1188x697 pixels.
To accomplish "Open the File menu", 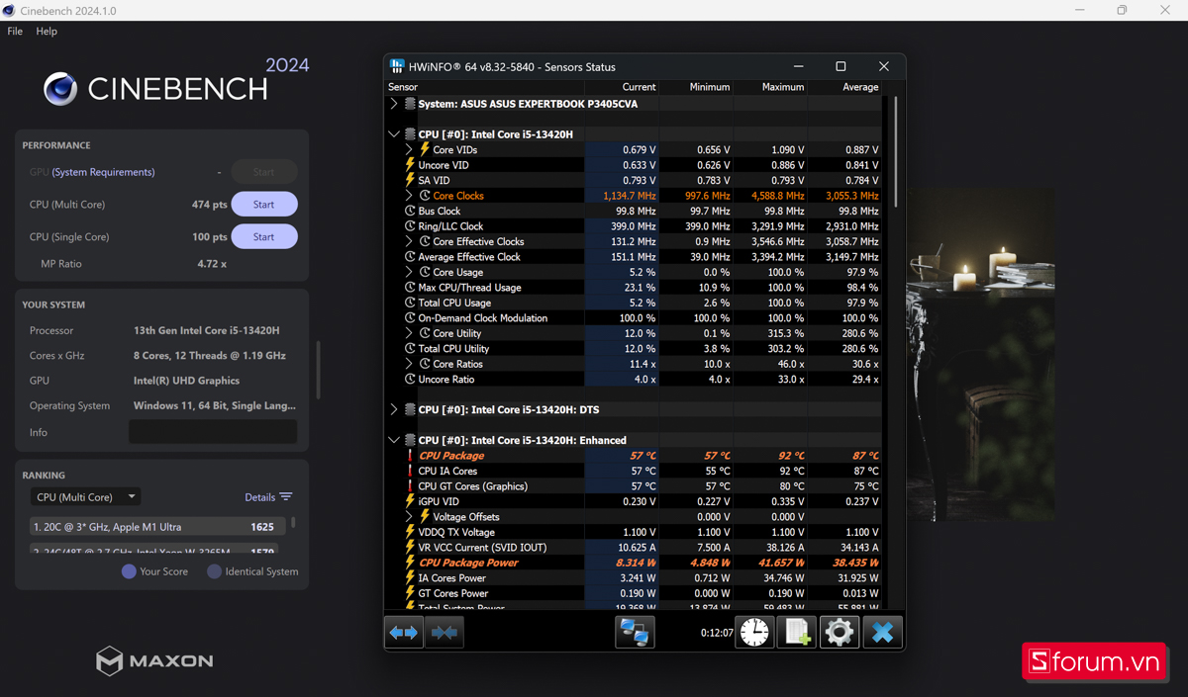I will tap(15, 31).
